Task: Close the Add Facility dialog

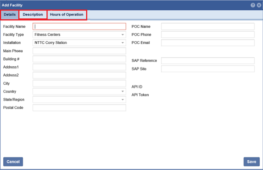Action: [259, 5]
